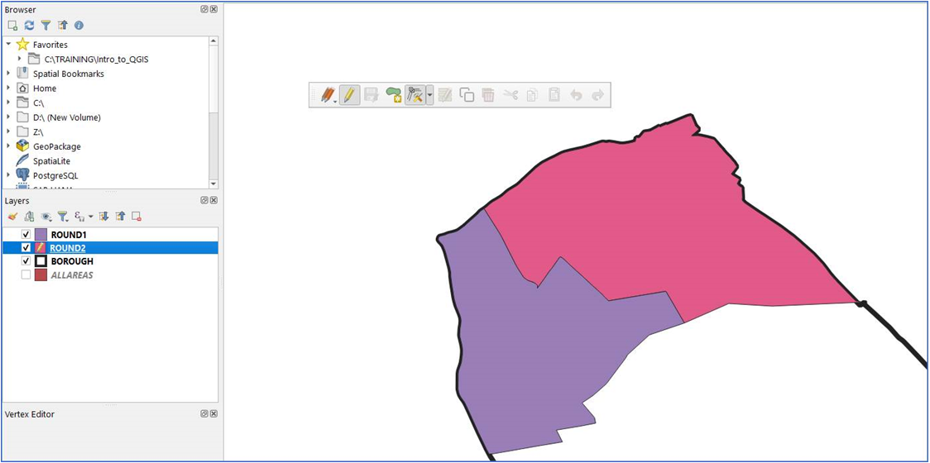Select the ALLAREAS layer name
Viewport: 930px width, 463px height.
[x=72, y=275]
